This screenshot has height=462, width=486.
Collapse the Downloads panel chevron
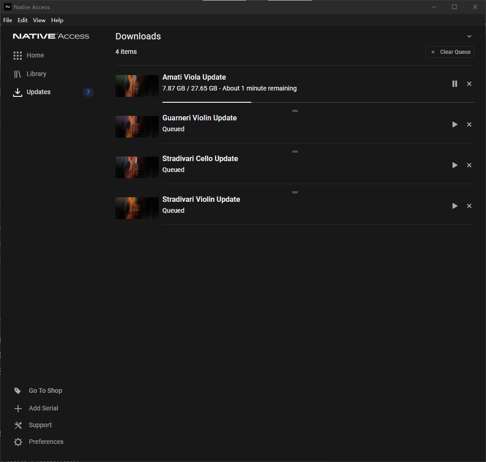[469, 36]
